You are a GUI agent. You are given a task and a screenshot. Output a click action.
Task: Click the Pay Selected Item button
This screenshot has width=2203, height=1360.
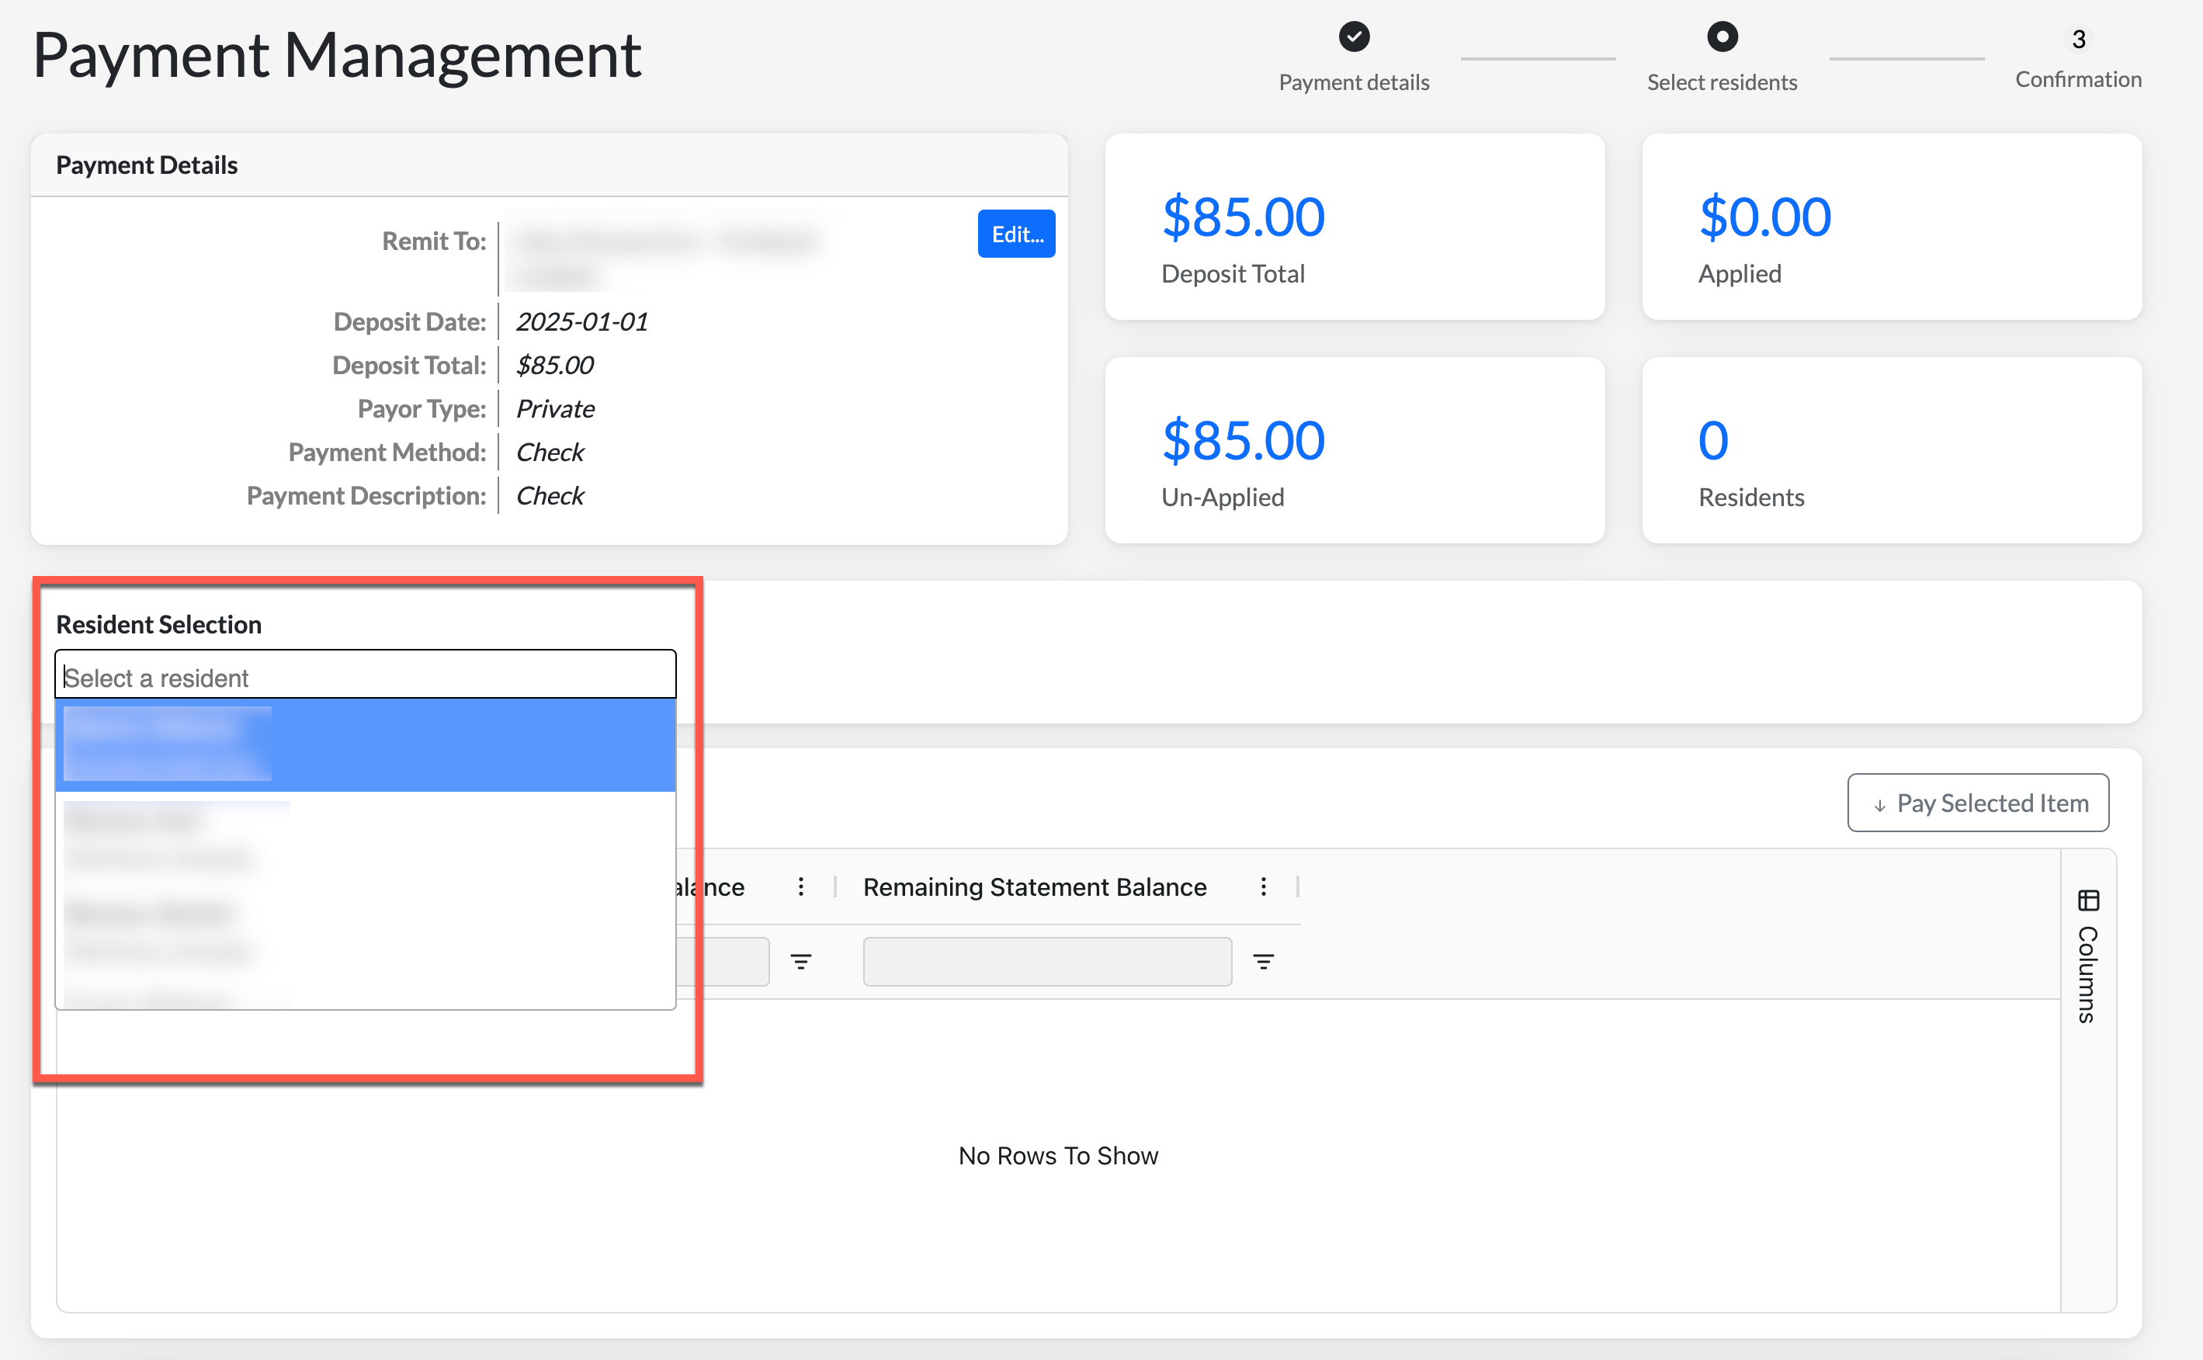pyautogui.click(x=1977, y=803)
